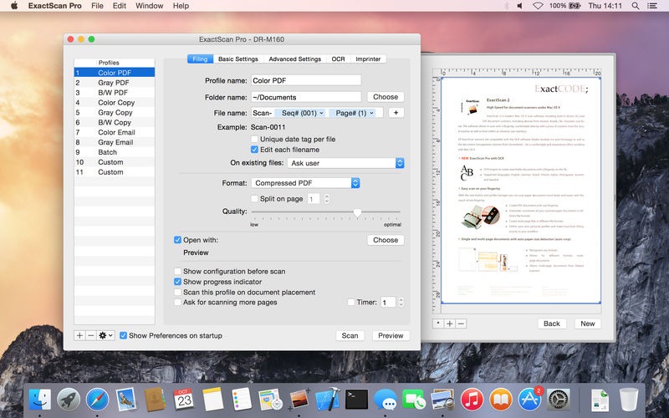669x418 pixels.
Task: Switch to the Advanced Settings tab
Action: click(x=294, y=59)
